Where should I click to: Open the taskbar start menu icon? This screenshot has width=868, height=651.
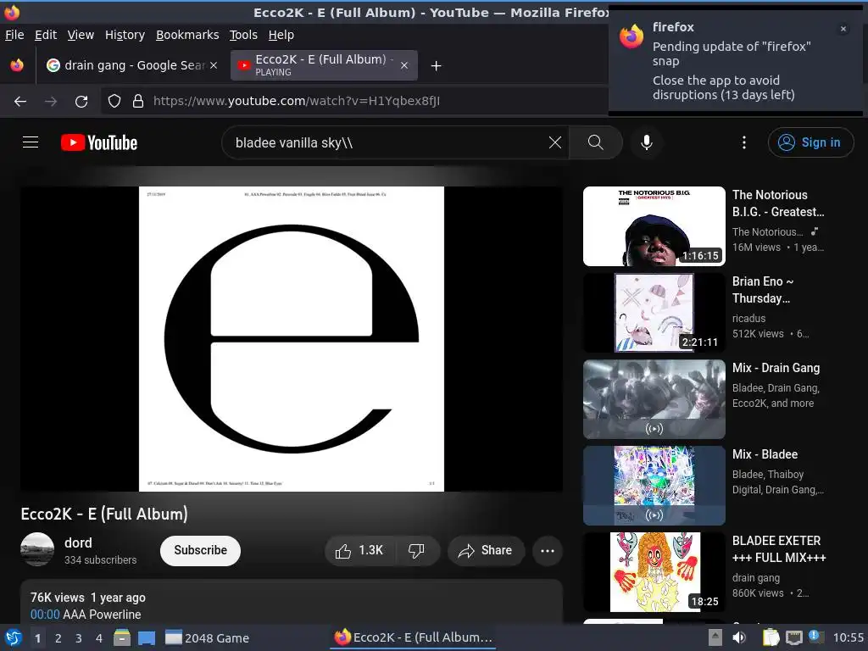(14, 637)
